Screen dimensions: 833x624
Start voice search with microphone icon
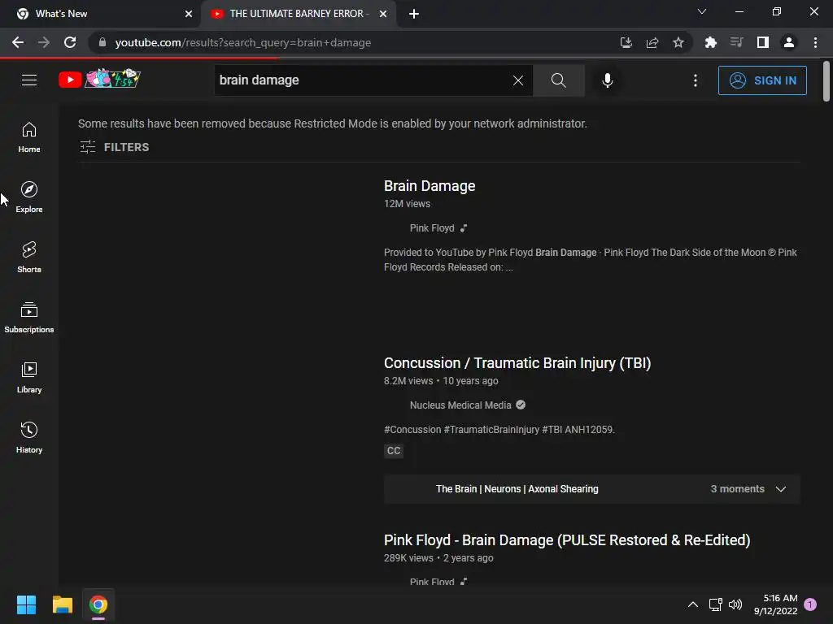click(607, 80)
